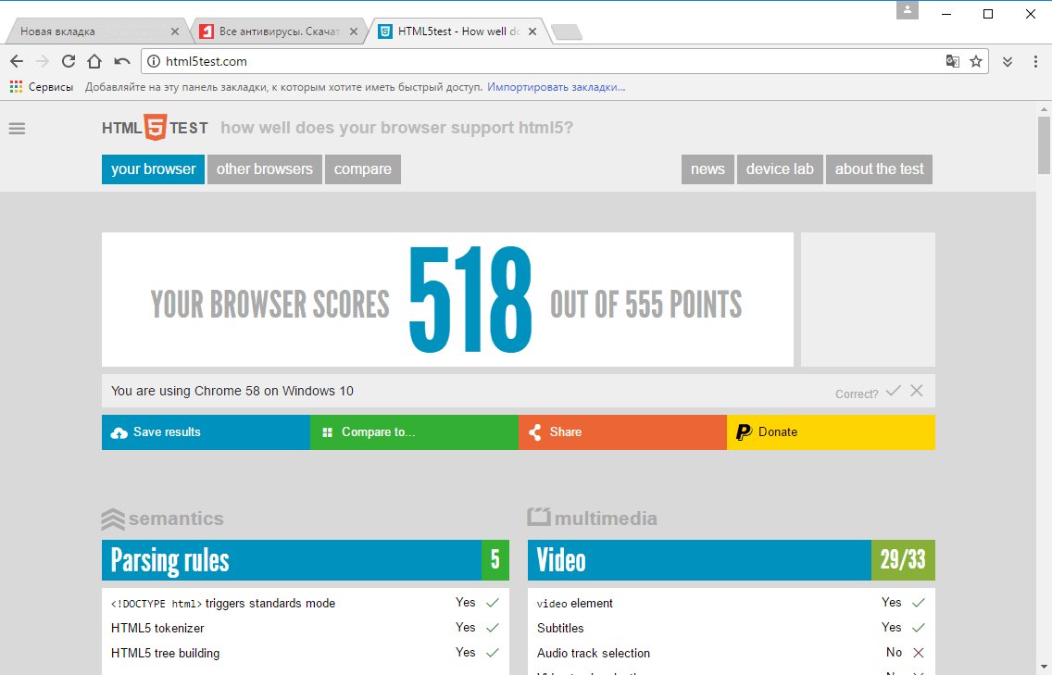Viewport: 1052px width, 675px height.
Task: Open the 'device lab' section
Action: 780,169
